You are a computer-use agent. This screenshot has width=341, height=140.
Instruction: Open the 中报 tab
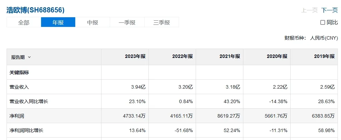pos(92,22)
